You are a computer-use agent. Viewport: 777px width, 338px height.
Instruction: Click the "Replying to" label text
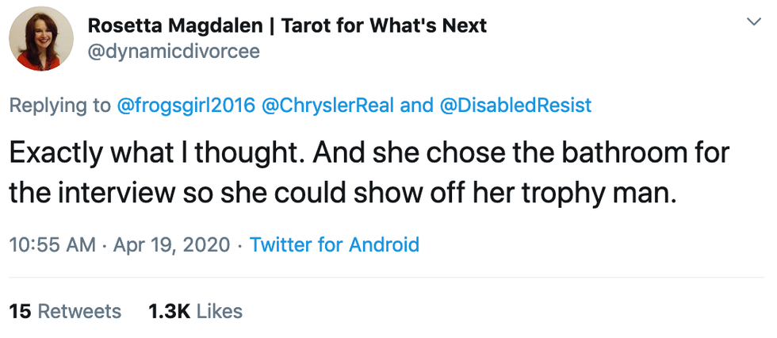click(x=60, y=106)
